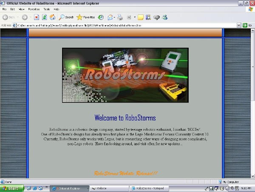Open the Edit menu
Image resolution: width=255 pixels, height=192 pixels.
(x=12, y=9)
